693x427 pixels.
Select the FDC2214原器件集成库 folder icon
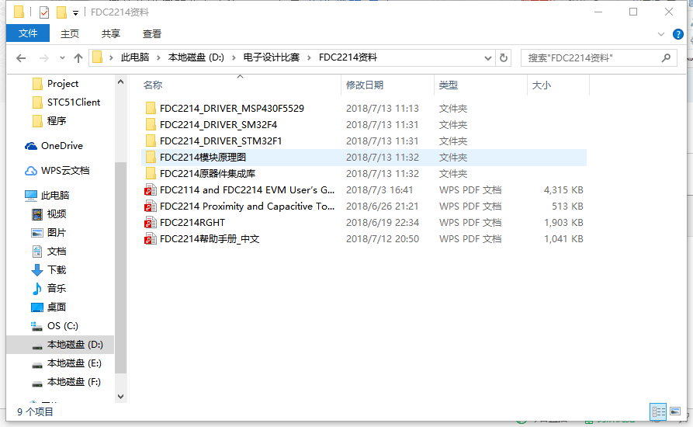coord(151,174)
